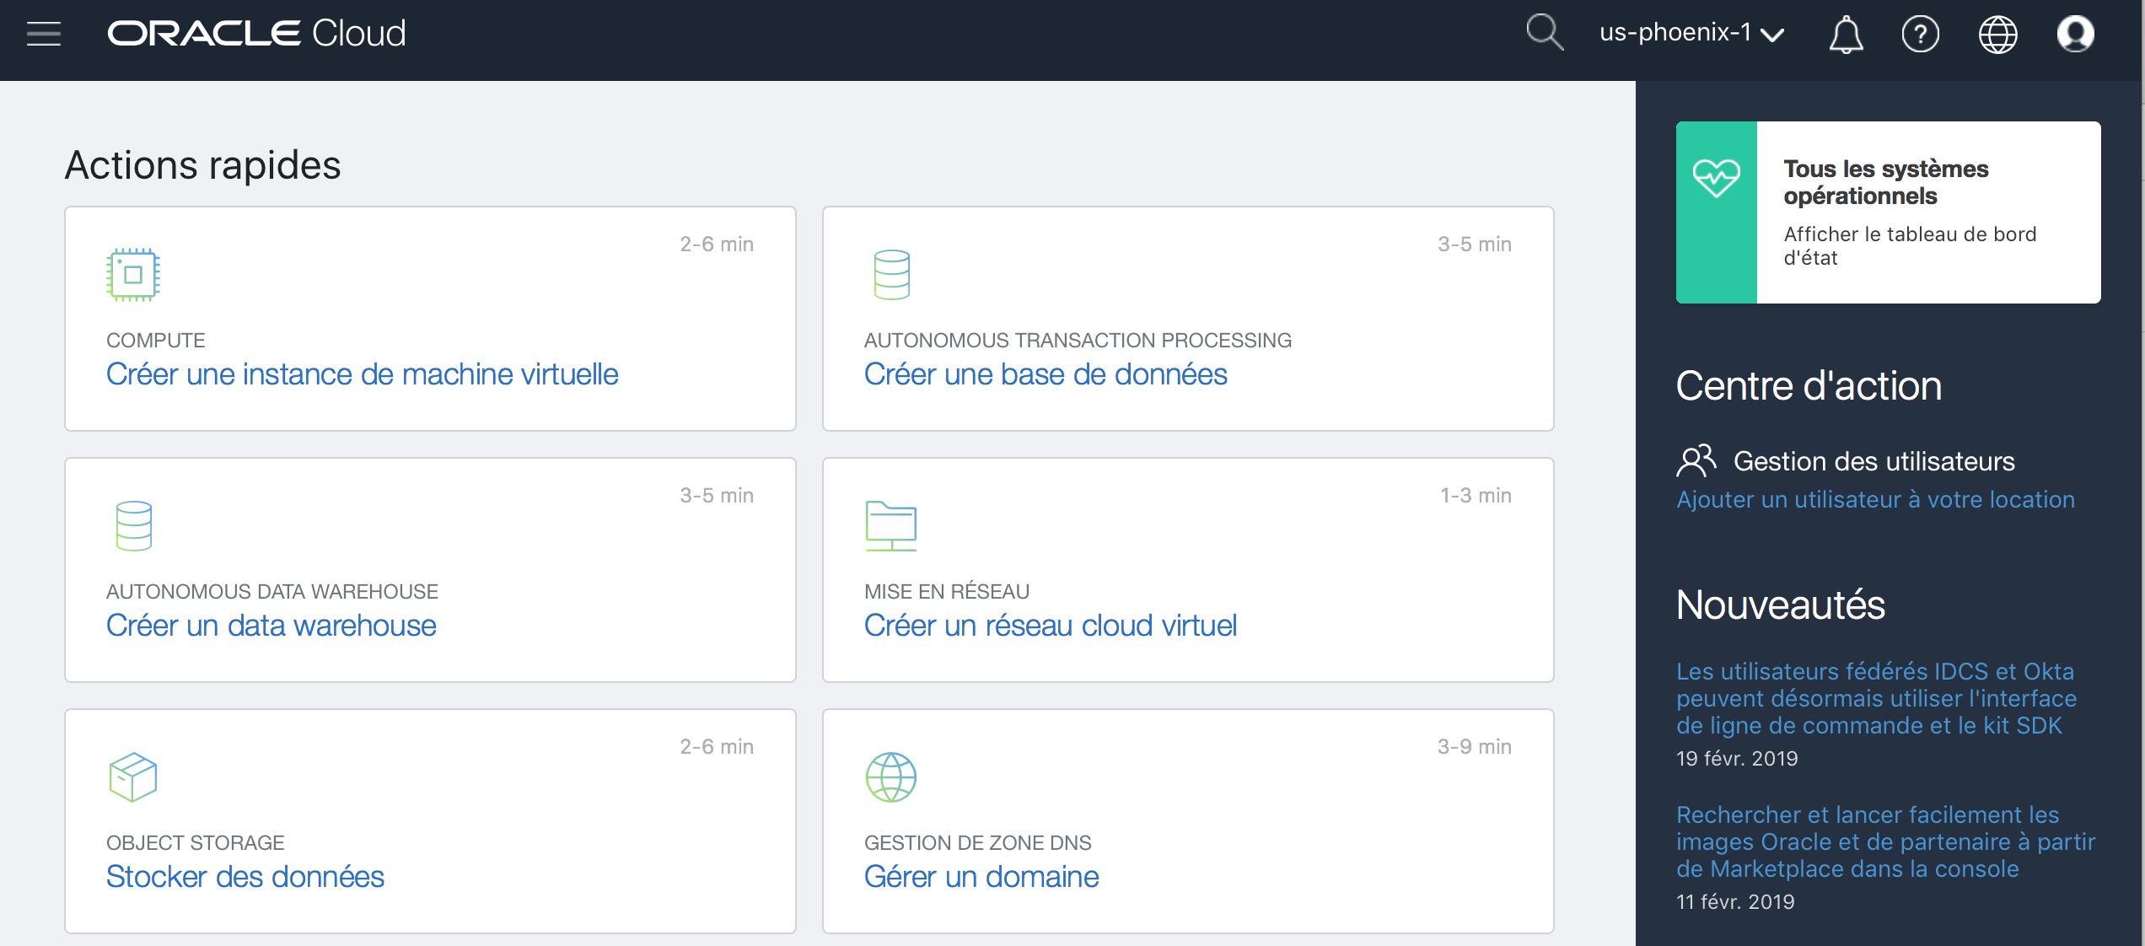
Task: Click the Compute chip icon
Action: coord(132,275)
